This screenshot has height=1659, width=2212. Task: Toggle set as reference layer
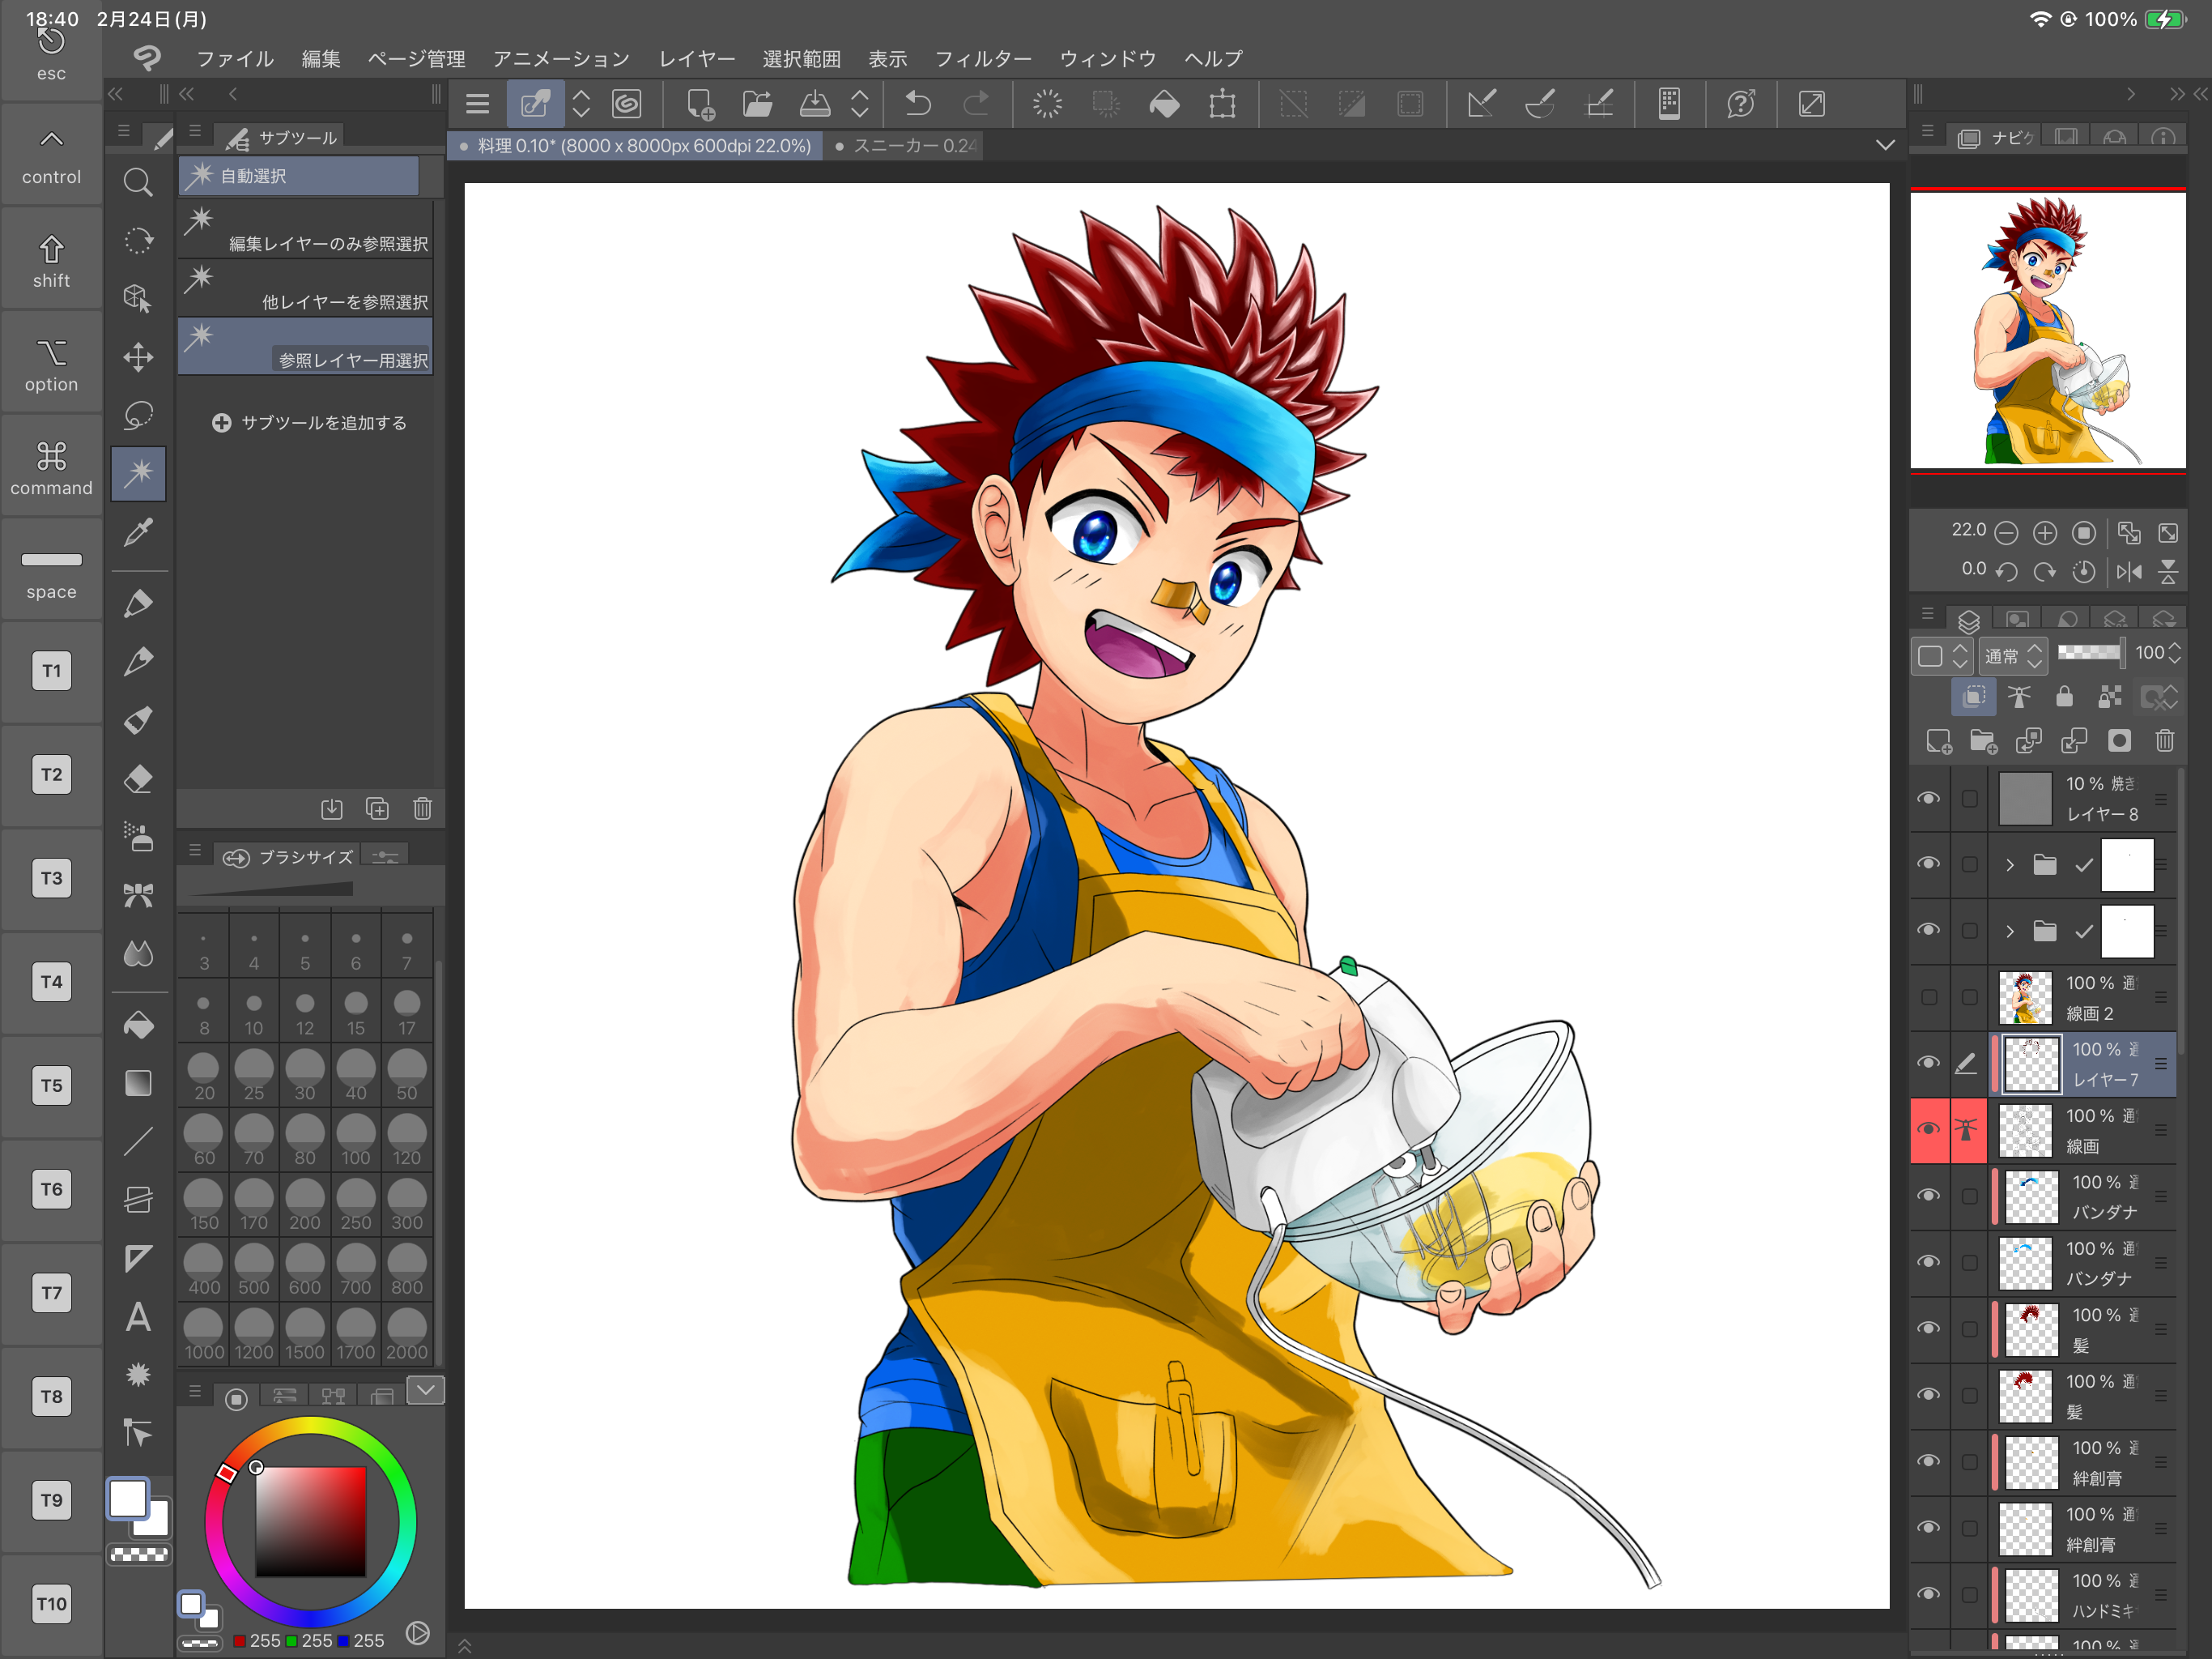coord(2019,697)
